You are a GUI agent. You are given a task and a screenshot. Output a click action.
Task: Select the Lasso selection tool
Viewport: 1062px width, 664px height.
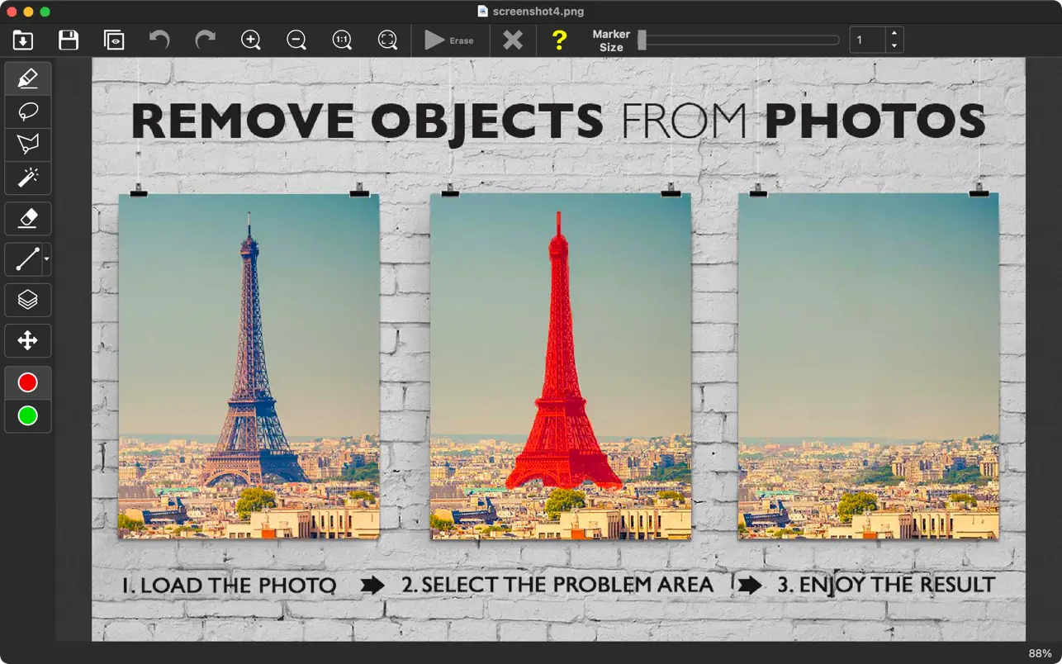(28, 111)
